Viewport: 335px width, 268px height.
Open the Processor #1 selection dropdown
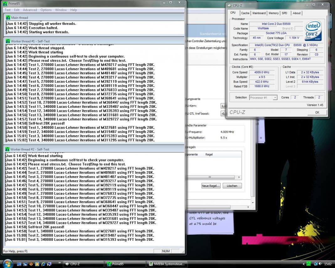(x=263, y=97)
